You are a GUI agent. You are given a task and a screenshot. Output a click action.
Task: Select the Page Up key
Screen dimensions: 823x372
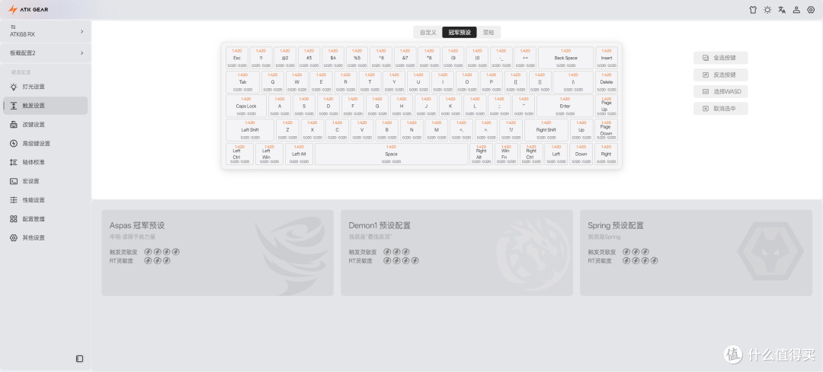coord(607,106)
